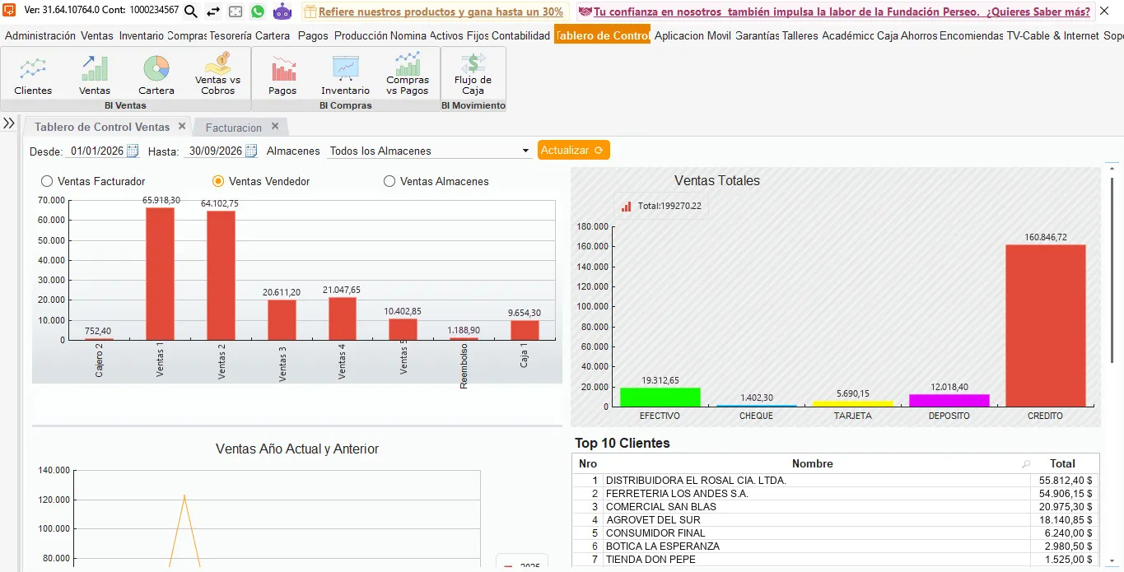Open the Garantías Talleres menu
Image resolution: width=1124 pixels, height=572 pixels.
click(x=777, y=35)
